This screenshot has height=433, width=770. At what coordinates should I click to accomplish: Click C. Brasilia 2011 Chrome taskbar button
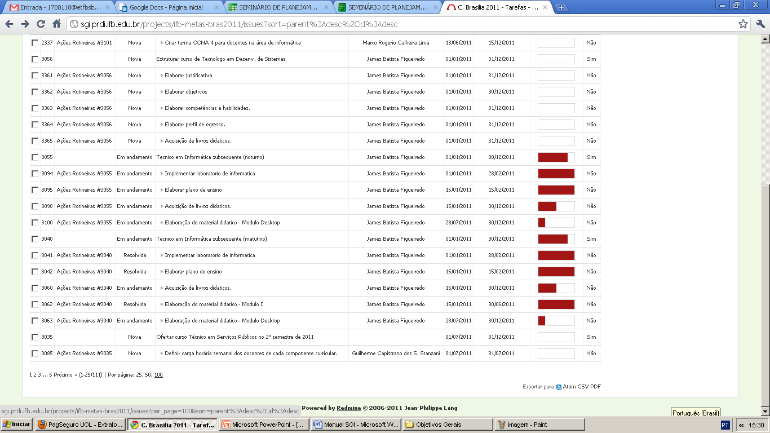[x=172, y=425]
